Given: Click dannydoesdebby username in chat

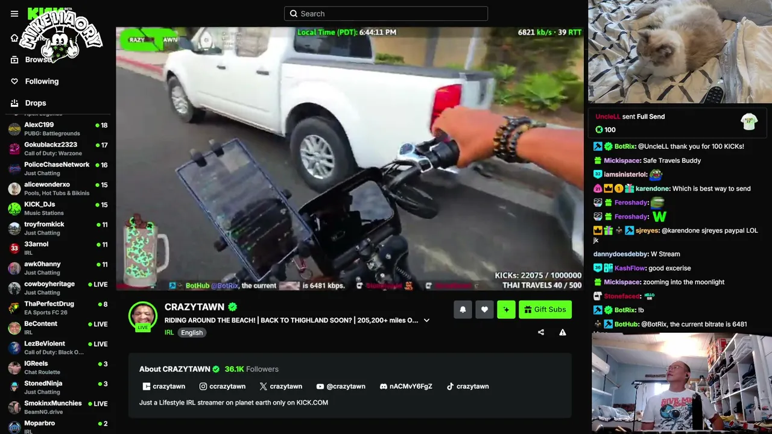Looking at the screenshot, I should click(x=621, y=254).
